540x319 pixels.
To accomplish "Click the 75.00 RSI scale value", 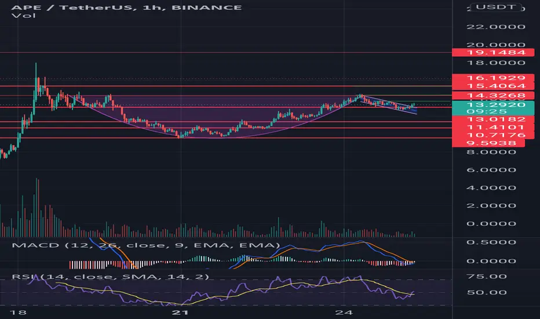I will [x=486, y=277].
